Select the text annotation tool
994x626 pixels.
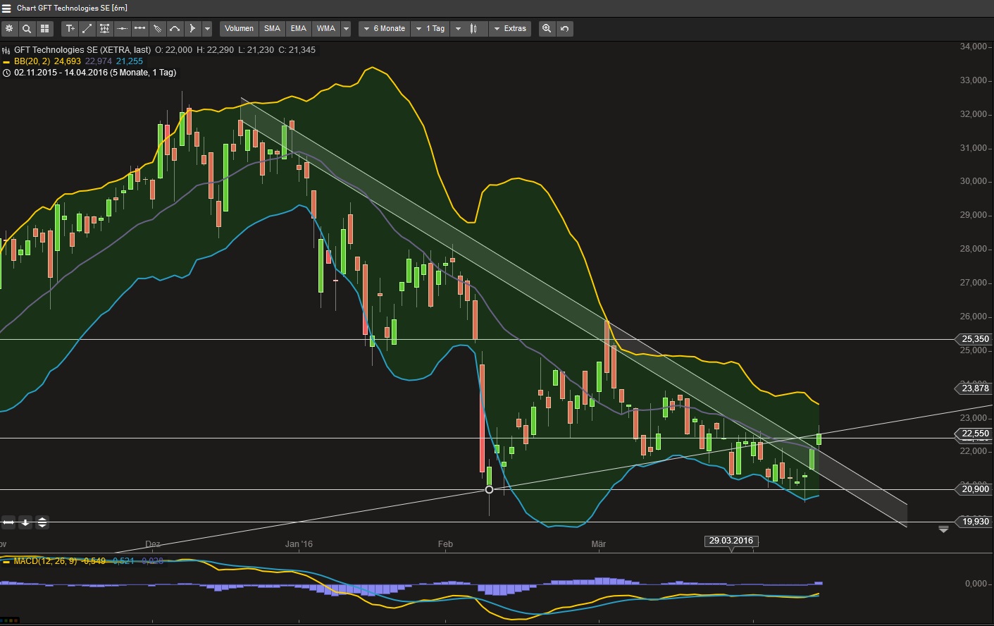pyautogui.click(x=70, y=29)
